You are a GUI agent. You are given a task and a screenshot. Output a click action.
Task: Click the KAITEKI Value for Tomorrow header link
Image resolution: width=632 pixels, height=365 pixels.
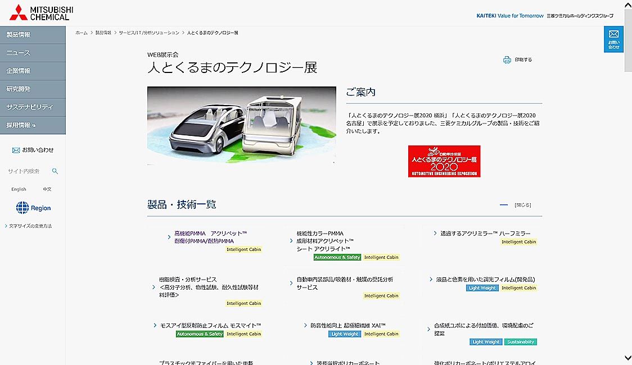pos(510,16)
